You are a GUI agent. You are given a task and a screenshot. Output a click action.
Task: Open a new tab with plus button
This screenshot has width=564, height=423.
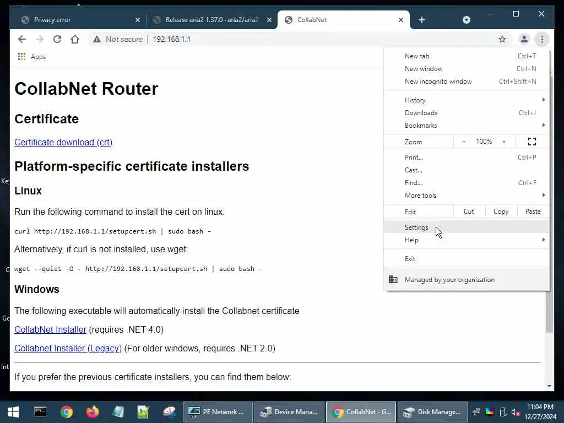coord(422,20)
